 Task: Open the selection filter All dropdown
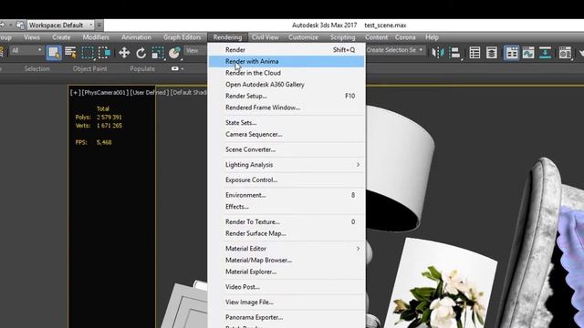point(26,50)
